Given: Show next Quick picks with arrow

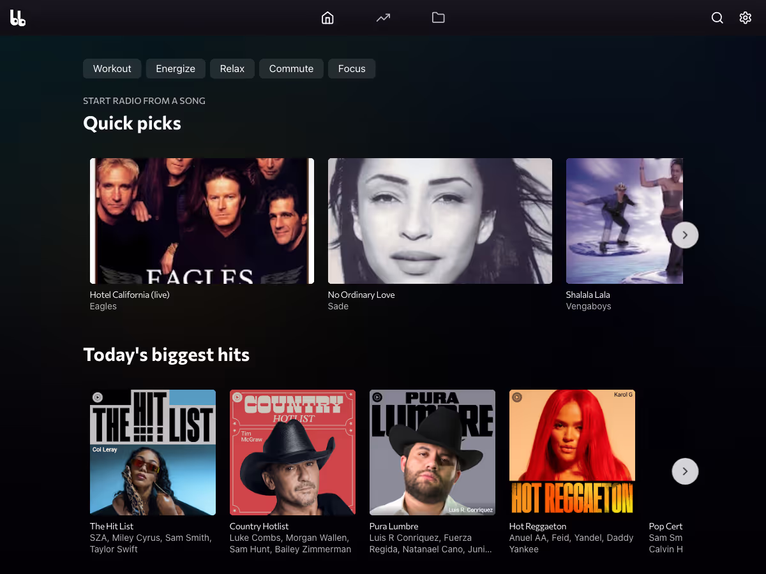Looking at the screenshot, I should click(x=685, y=235).
